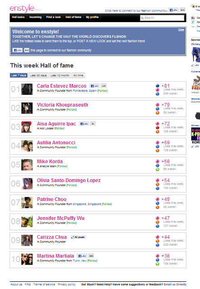Click the Like button inside the welcome banner

click(x=17, y=50)
